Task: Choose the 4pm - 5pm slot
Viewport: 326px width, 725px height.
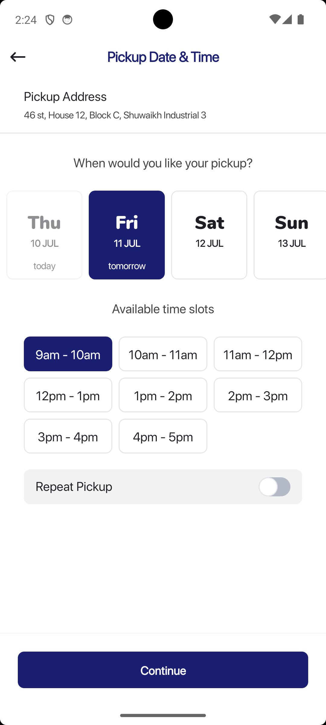Action: tap(163, 436)
